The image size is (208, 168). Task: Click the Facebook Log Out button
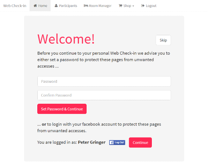(x=117, y=143)
